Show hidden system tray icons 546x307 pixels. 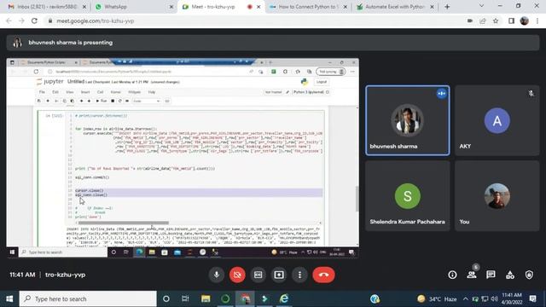coord(466,298)
